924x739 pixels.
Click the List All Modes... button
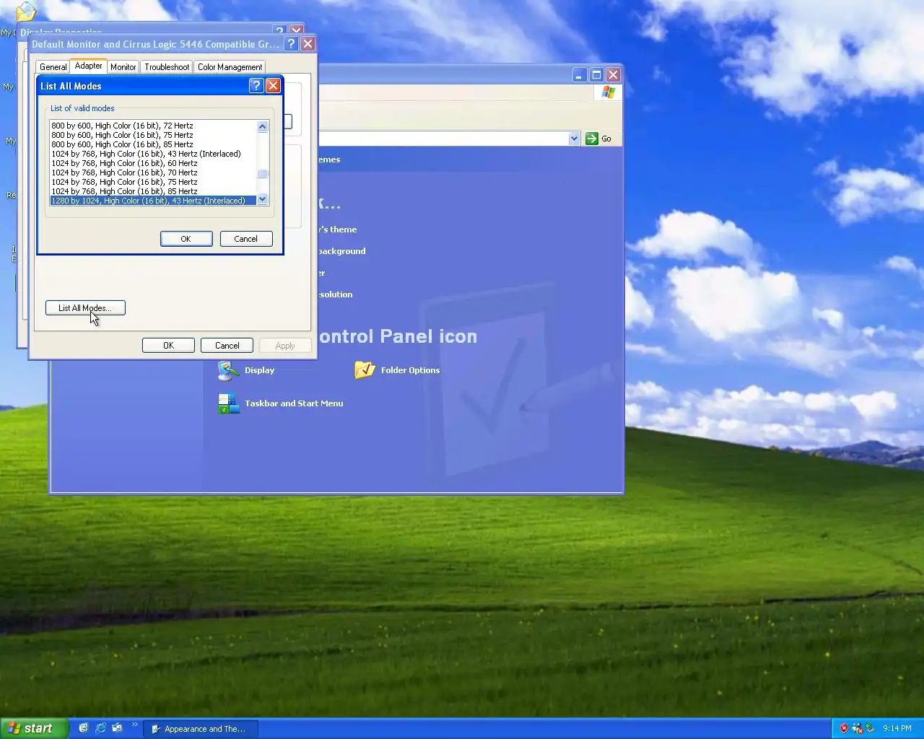point(85,308)
